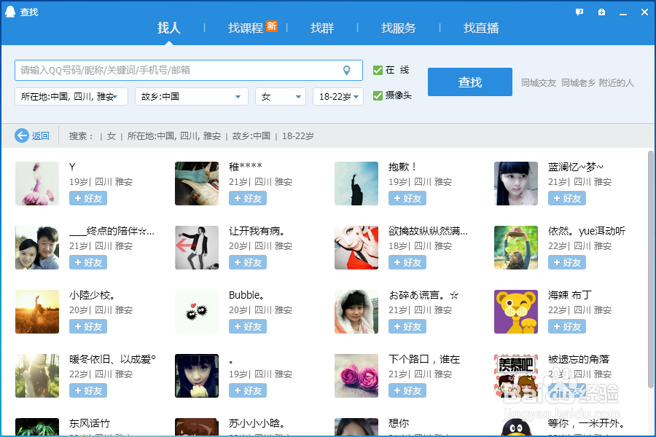Add 下个路口，谁在 as friend

coord(407,390)
